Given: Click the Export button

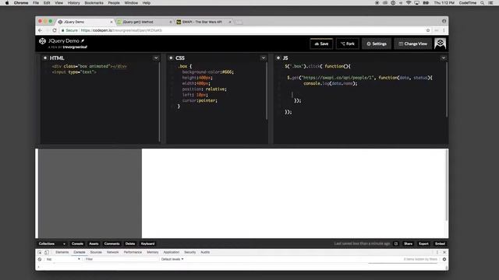Looking at the screenshot, I should [x=423, y=243].
